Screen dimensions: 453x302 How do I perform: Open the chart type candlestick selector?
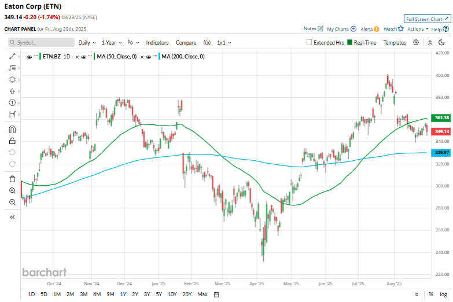point(133,42)
